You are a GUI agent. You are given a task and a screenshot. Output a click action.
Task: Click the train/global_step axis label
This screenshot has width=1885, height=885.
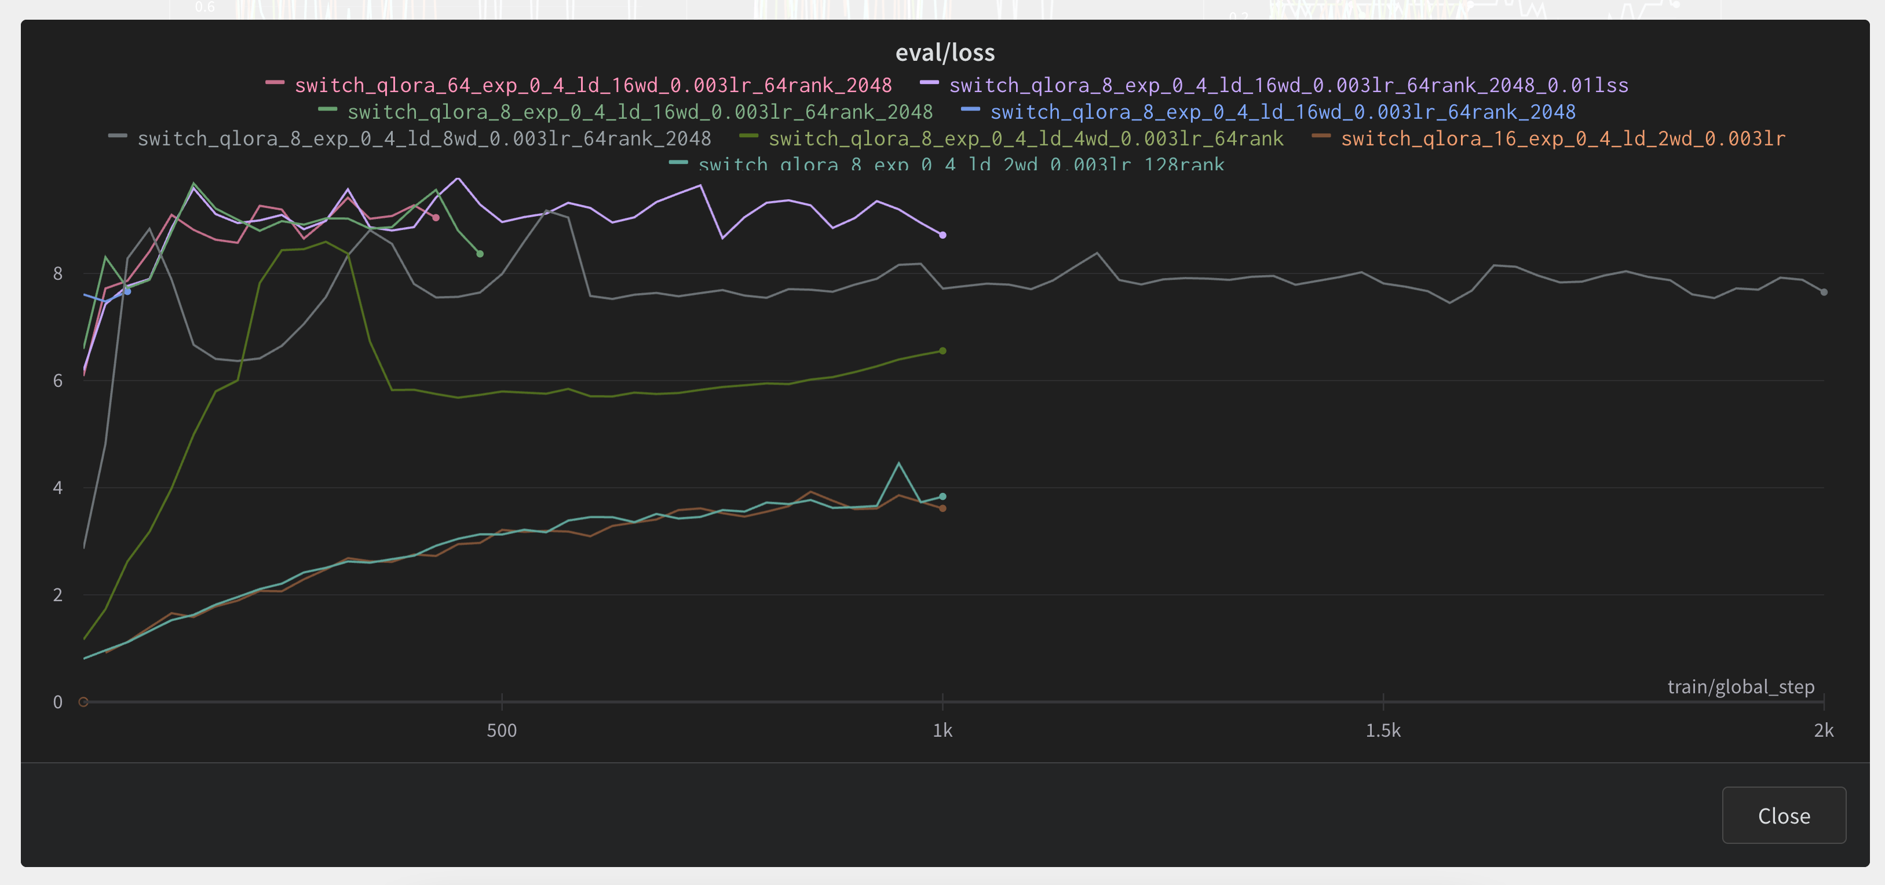(x=1740, y=687)
